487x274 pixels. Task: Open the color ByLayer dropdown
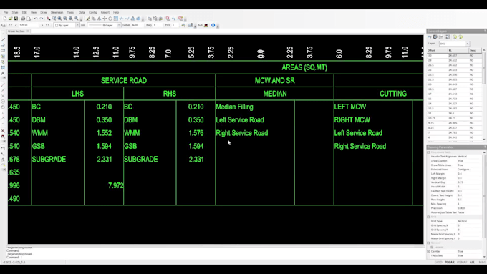(x=77, y=25)
